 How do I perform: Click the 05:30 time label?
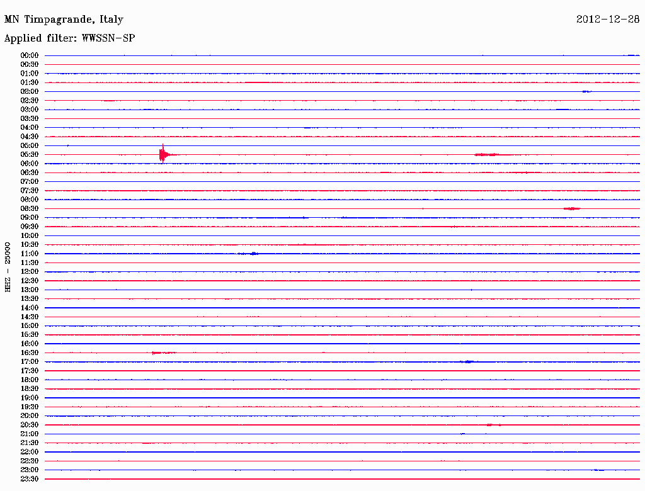pos(30,155)
